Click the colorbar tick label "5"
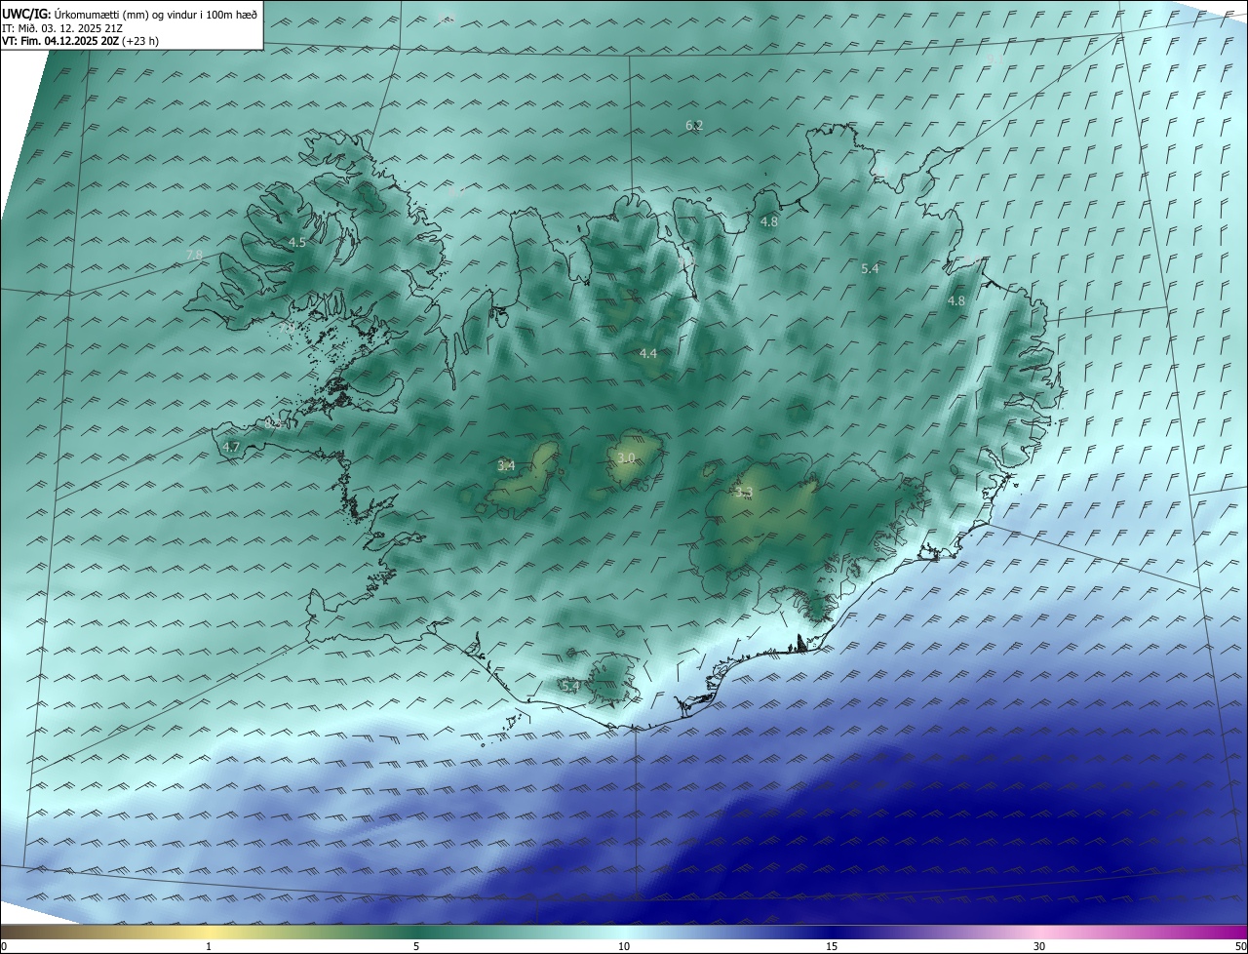1248x954 pixels. (417, 946)
